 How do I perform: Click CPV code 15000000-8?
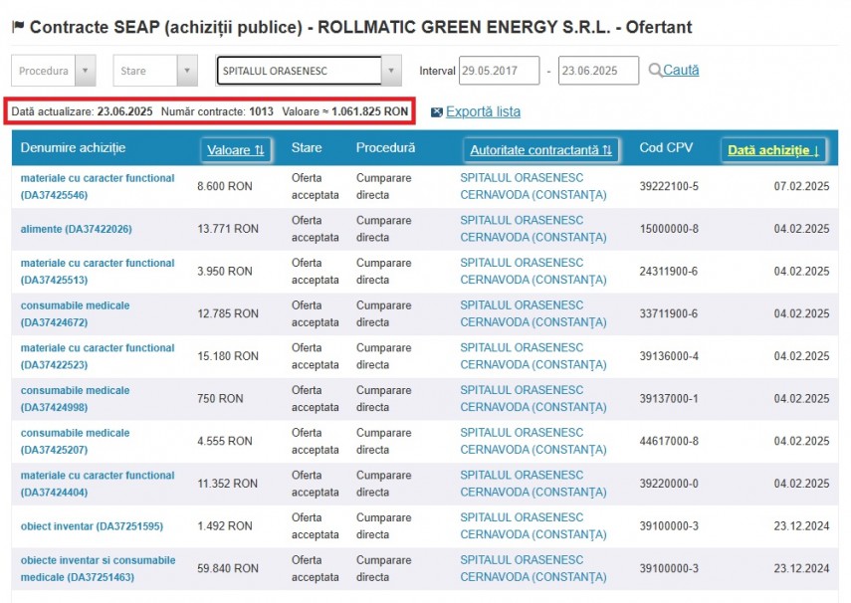click(x=669, y=229)
